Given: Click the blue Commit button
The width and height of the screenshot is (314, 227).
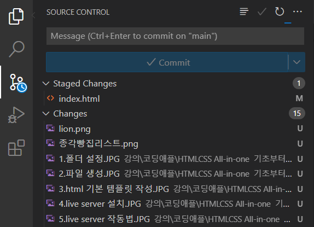Looking at the screenshot, I should click(x=167, y=62).
